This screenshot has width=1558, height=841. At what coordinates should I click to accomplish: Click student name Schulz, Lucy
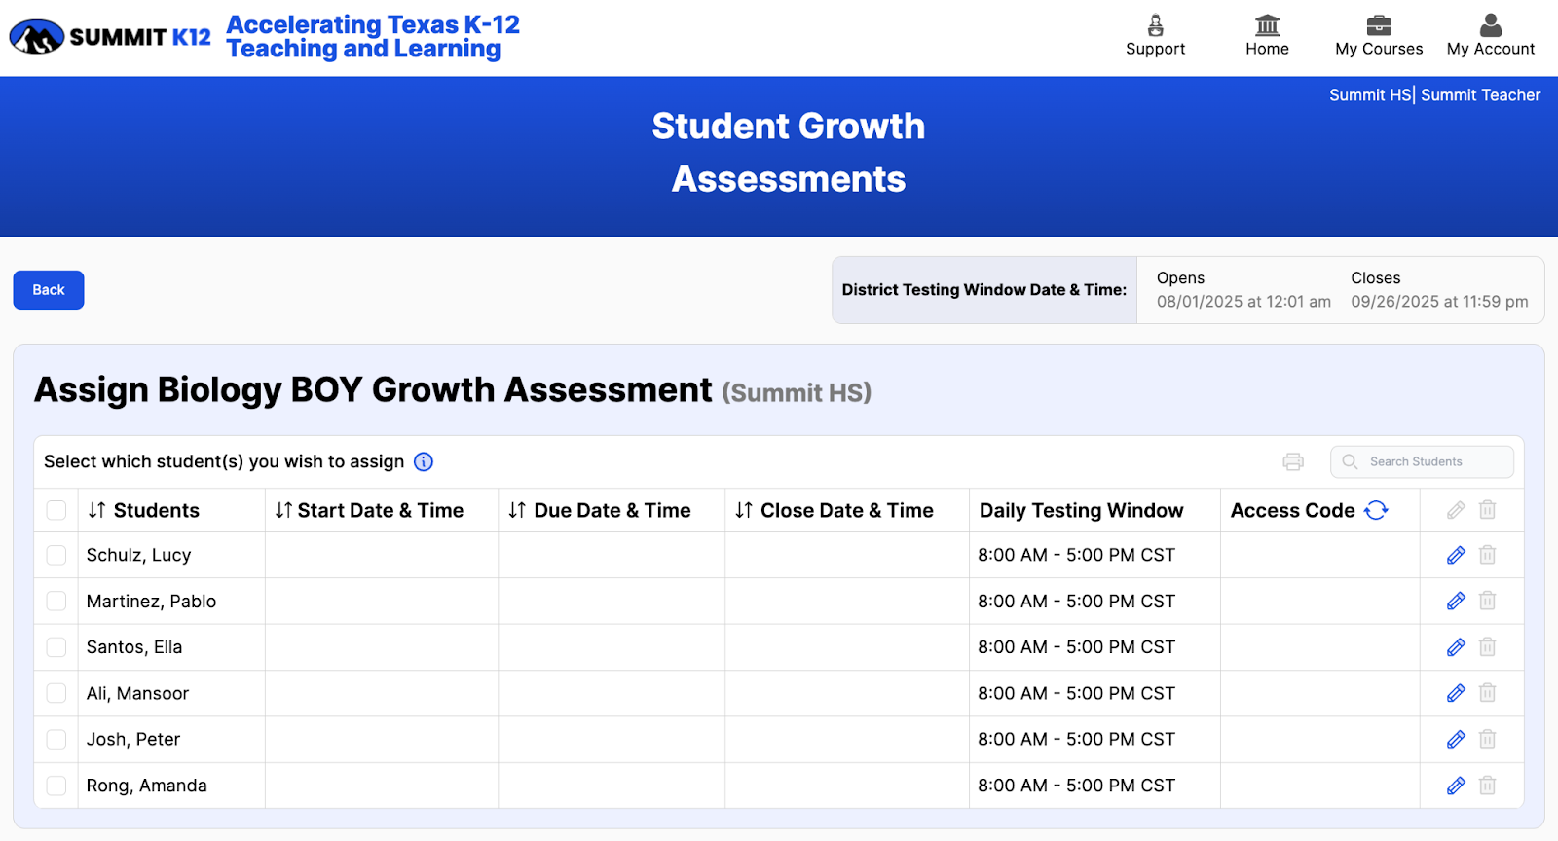point(138,555)
